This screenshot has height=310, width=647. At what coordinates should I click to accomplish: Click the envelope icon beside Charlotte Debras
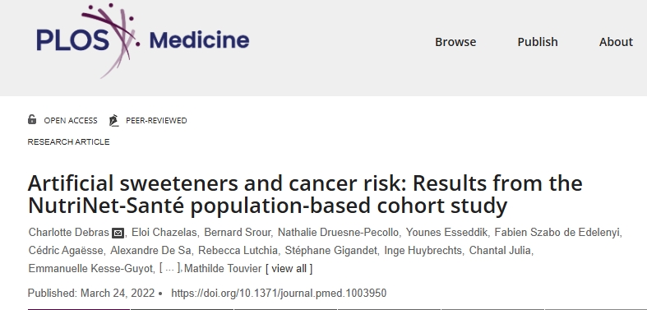(x=118, y=234)
